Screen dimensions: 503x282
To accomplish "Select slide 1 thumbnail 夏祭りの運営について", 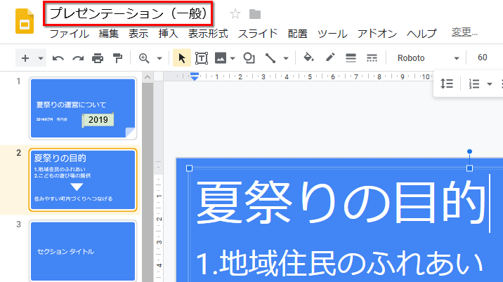I will click(x=83, y=108).
